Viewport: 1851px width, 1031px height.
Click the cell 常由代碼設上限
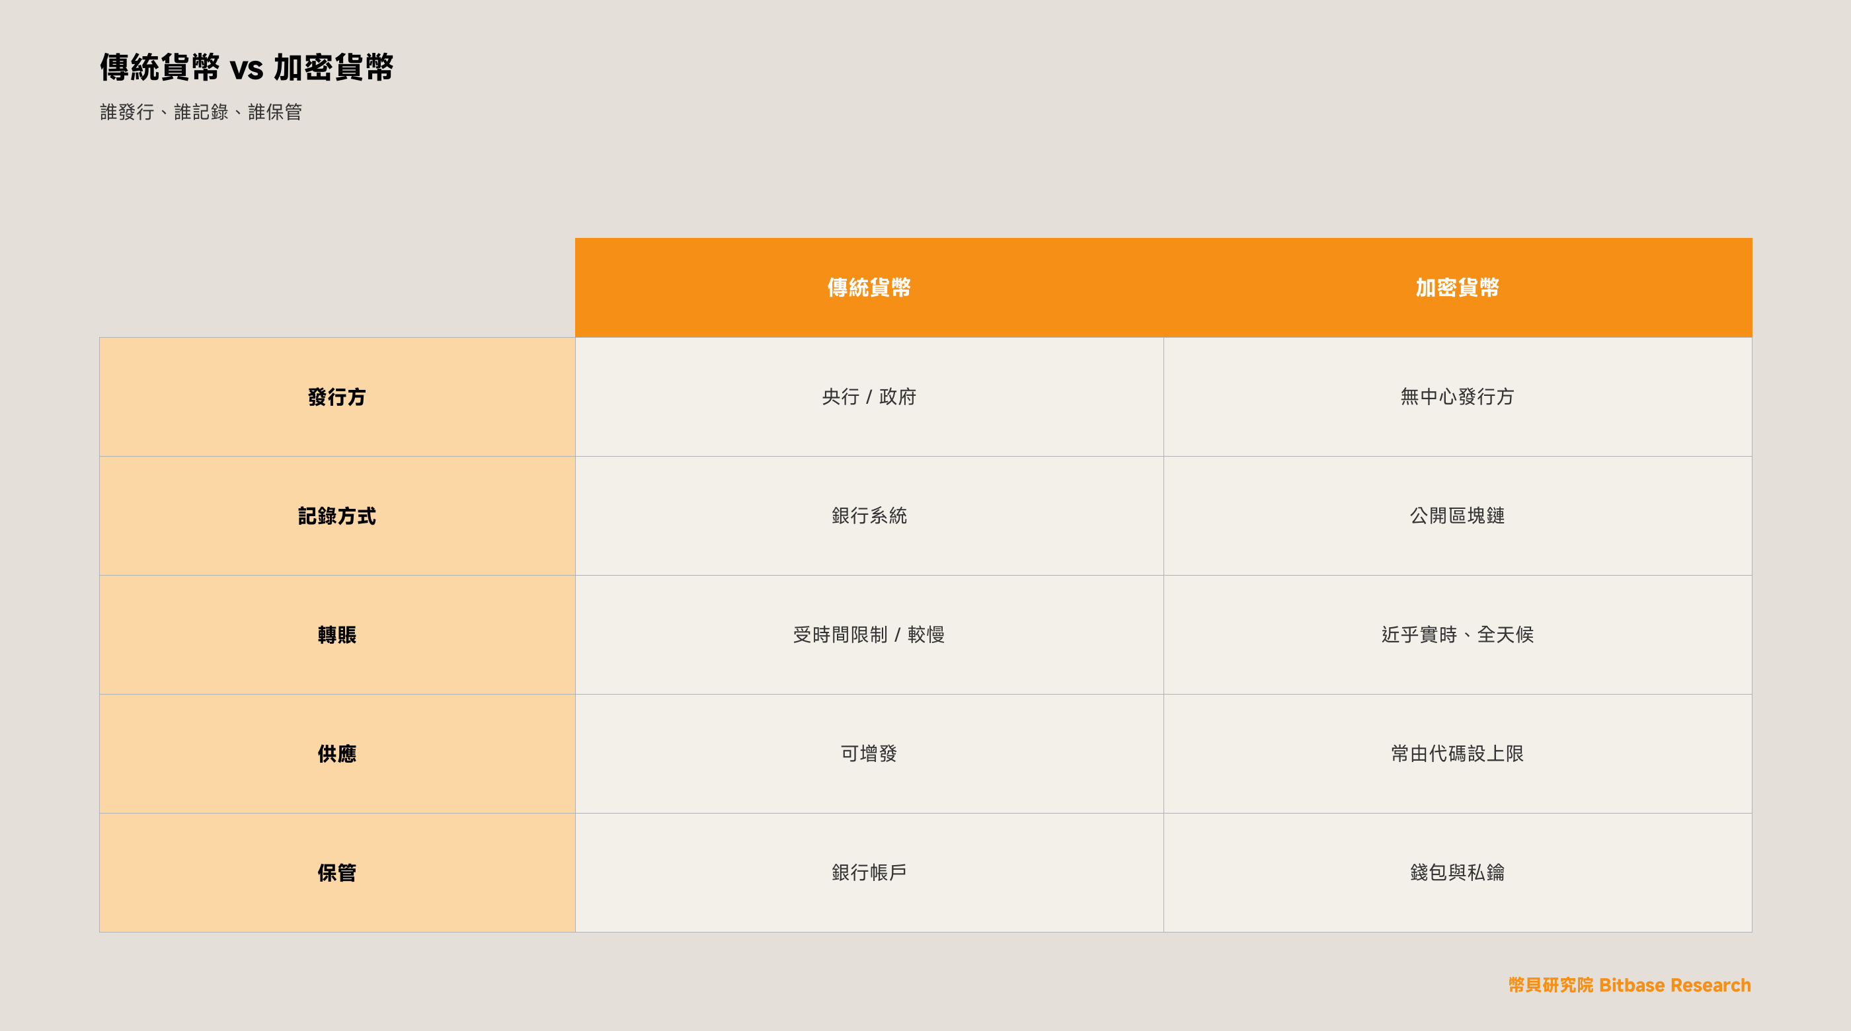[1457, 753]
